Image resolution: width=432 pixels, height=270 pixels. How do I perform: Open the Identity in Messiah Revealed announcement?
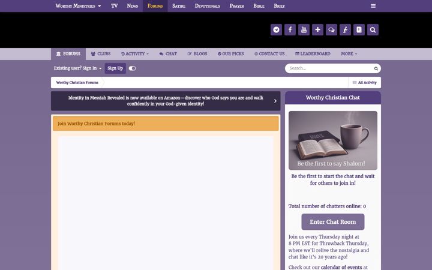click(166, 101)
